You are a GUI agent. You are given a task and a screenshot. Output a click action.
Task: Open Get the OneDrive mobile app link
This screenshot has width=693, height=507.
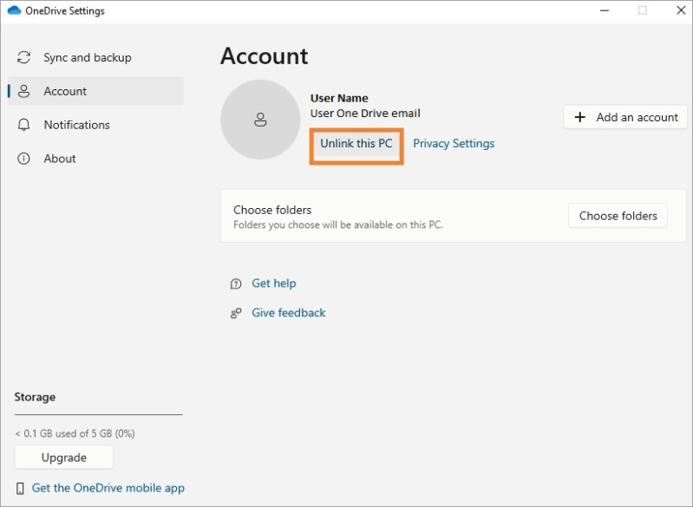click(108, 489)
